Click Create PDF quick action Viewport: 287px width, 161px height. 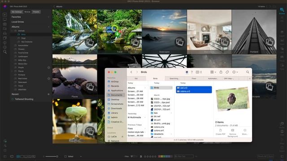click(220, 132)
